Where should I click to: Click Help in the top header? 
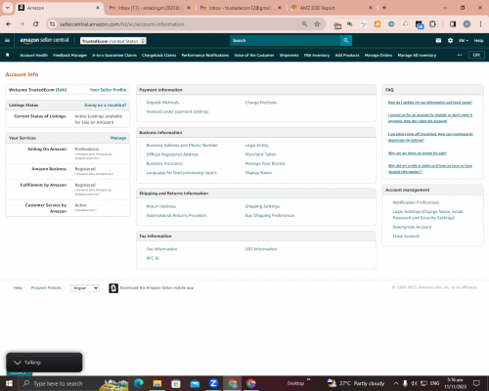[x=478, y=41]
